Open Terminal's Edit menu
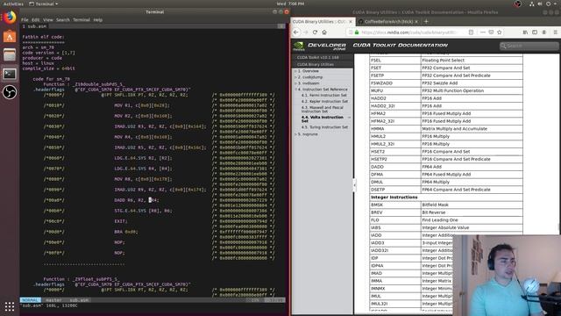Viewport: 561px width, 316px height. [x=35, y=19]
